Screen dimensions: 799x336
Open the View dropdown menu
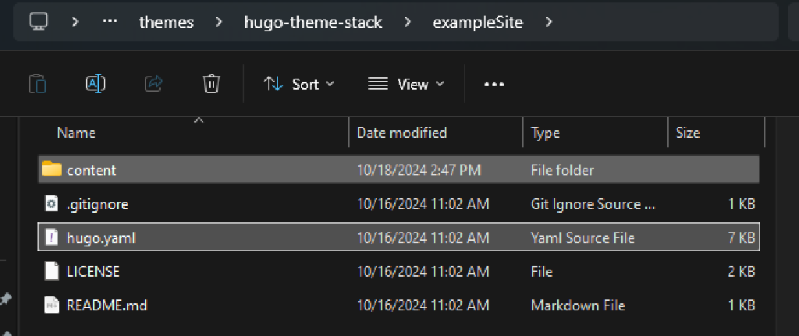(406, 84)
